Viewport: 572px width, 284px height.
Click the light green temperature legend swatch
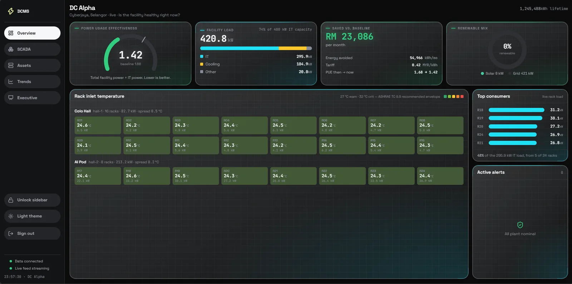(449, 96)
